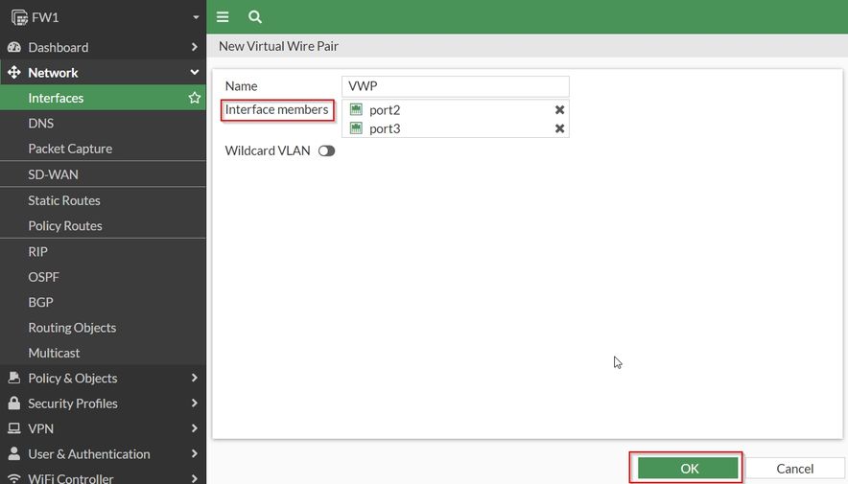Open the RIP routing page
Viewport: 848px width, 484px height.
point(103,252)
